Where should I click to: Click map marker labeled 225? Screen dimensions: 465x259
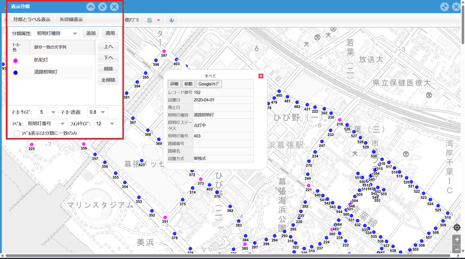click(31, 144)
